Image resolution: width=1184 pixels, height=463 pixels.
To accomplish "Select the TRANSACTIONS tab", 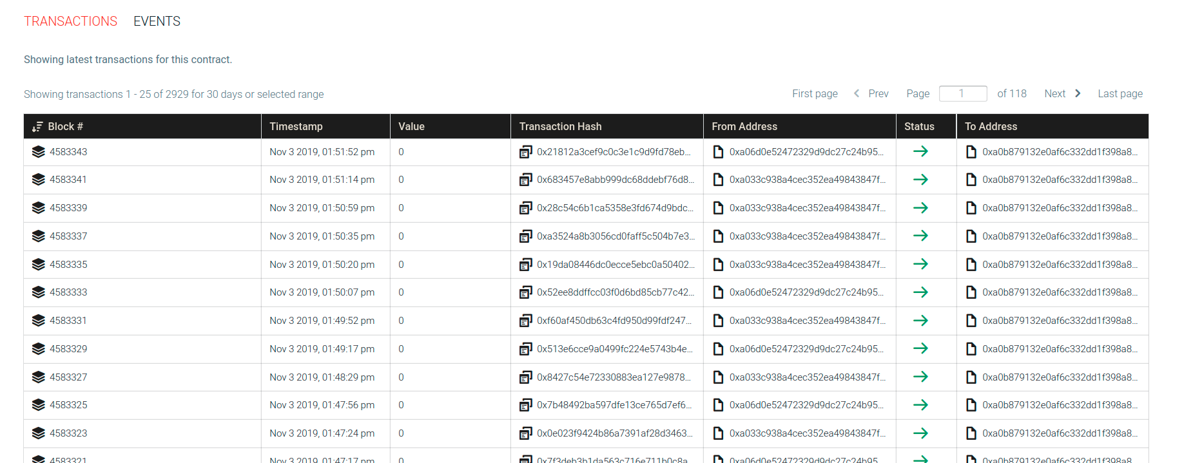I will click(70, 21).
